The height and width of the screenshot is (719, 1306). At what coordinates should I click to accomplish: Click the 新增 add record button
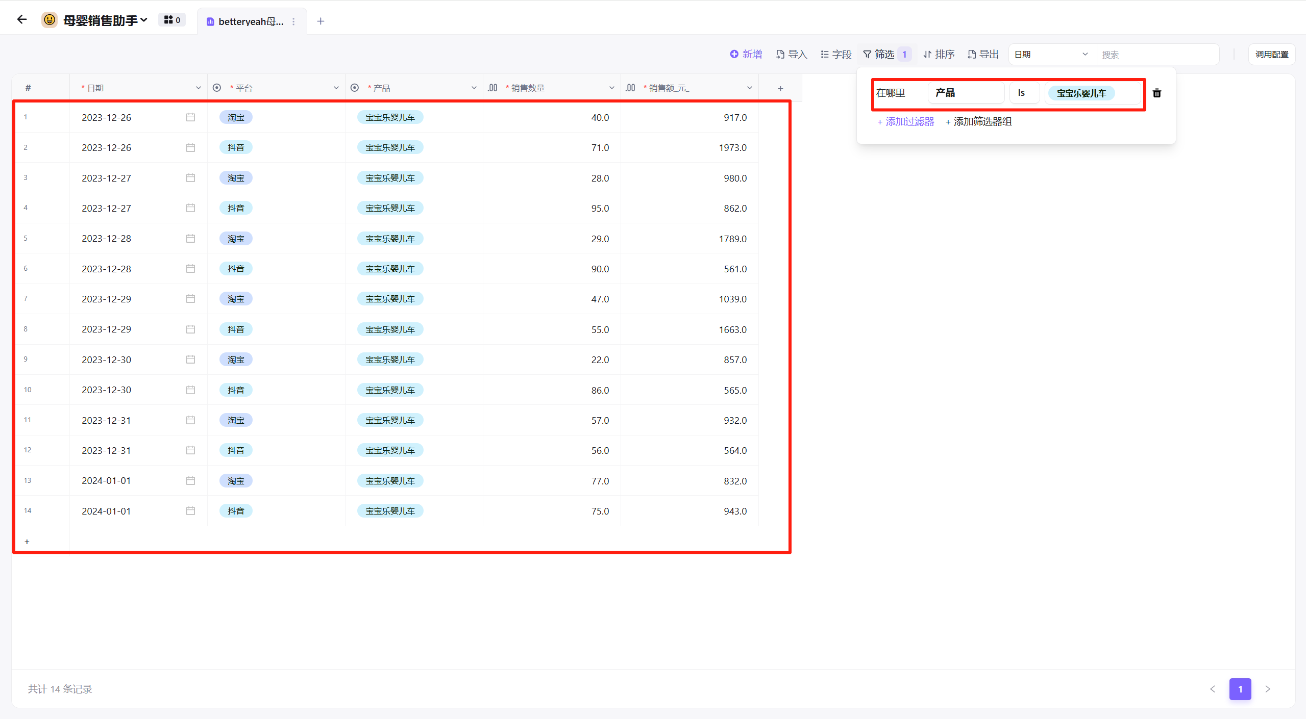(746, 54)
